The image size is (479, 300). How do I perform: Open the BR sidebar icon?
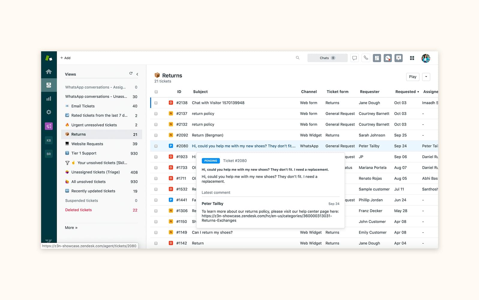click(49, 154)
